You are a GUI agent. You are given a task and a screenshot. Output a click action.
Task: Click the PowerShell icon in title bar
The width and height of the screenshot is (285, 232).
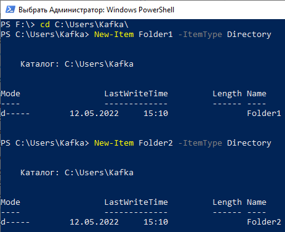pyautogui.click(x=10, y=9)
